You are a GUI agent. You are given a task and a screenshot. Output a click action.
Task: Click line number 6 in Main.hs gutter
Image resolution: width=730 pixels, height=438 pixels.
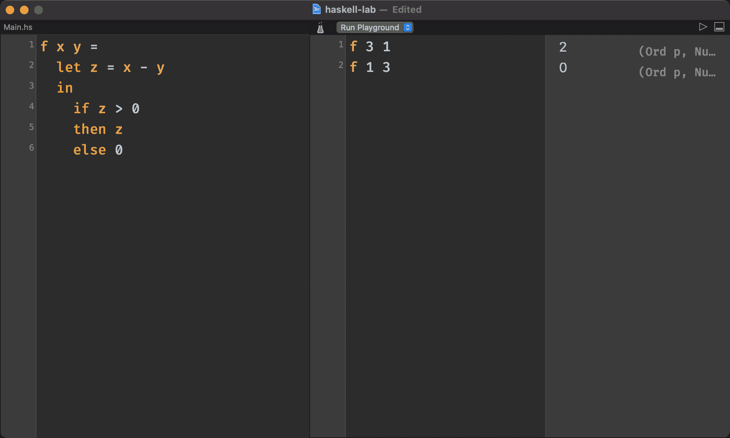pos(31,148)
